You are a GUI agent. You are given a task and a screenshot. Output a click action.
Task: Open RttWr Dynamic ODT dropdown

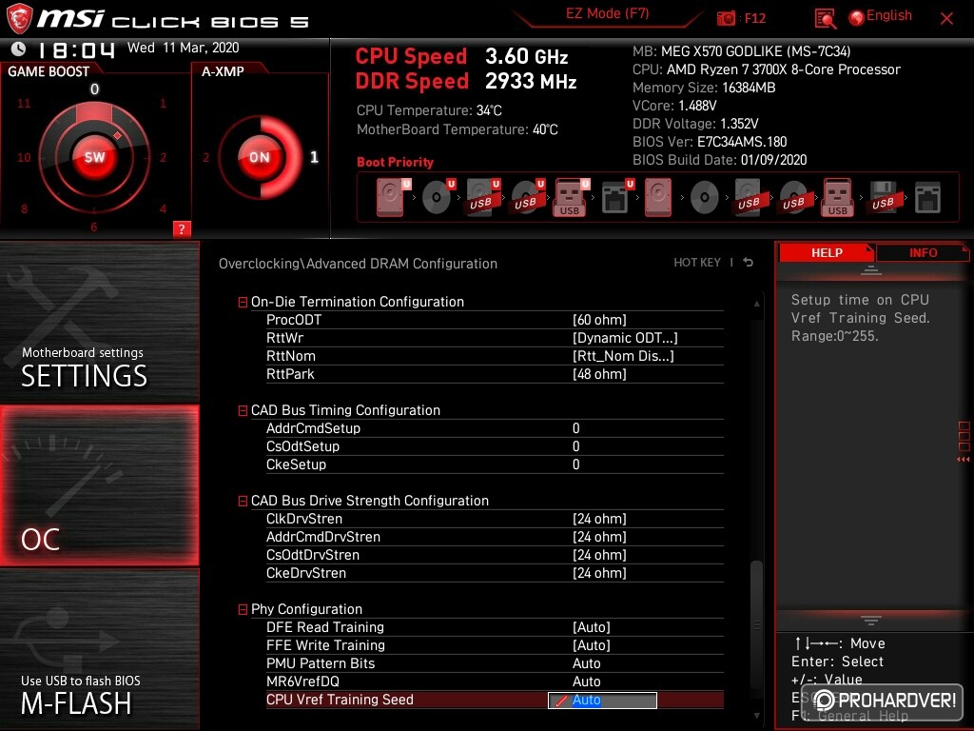(x=625, y=338)
